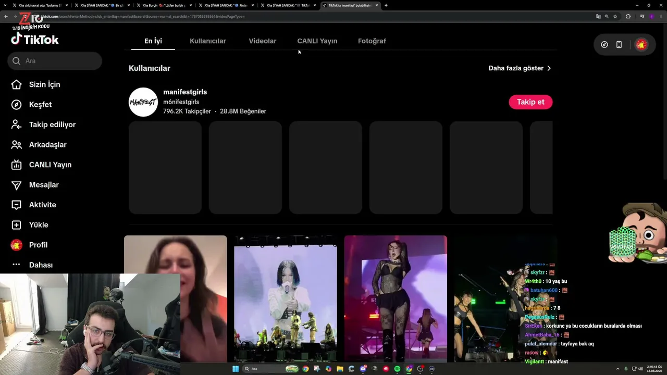Click Daha fazla göster link

(x=516, y=68)
